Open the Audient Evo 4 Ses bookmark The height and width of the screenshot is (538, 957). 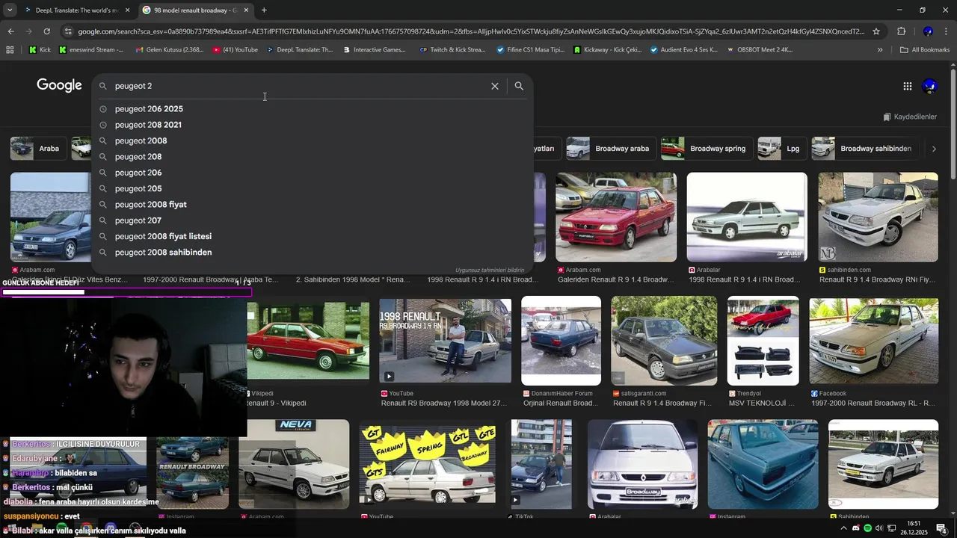[684, 50]
